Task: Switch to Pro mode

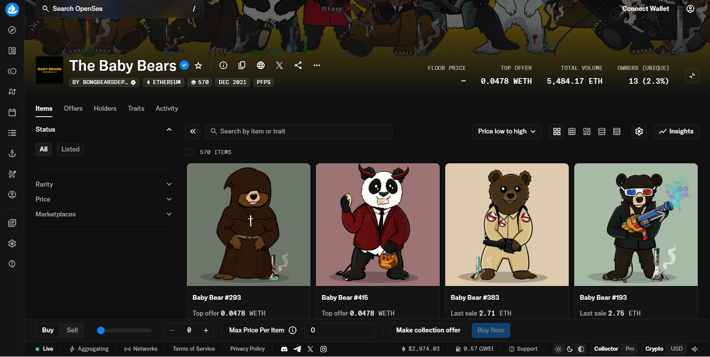Action: (630, 349)
